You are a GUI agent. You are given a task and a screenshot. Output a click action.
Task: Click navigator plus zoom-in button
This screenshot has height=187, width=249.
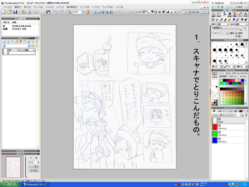[36, 158]
